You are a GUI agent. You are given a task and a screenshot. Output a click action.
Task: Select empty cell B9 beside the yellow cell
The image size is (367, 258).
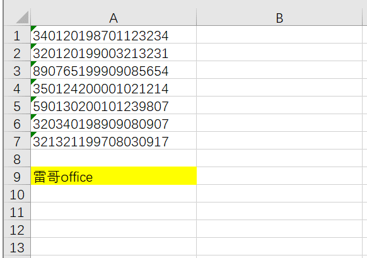coord(279,176)
